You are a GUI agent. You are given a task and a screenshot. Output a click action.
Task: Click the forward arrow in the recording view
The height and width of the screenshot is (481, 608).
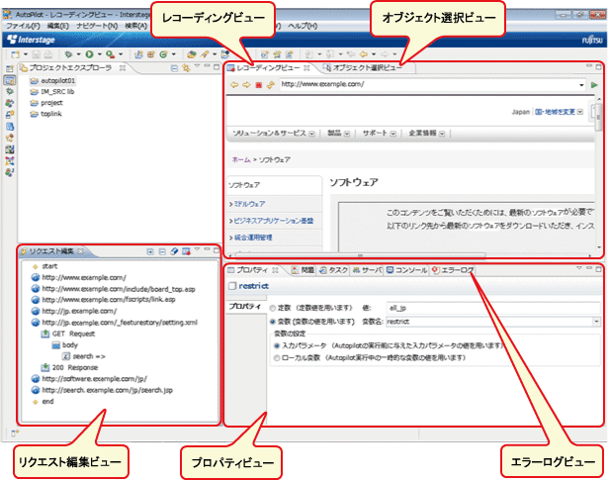(246, 85)
